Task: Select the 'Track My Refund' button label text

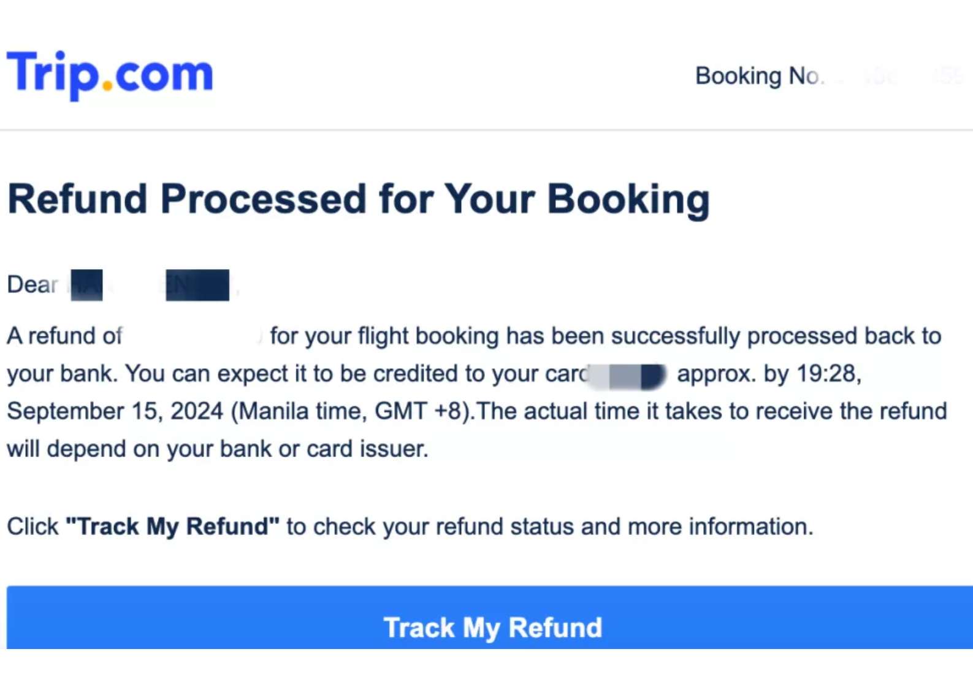Action: (x=492, y=626)
